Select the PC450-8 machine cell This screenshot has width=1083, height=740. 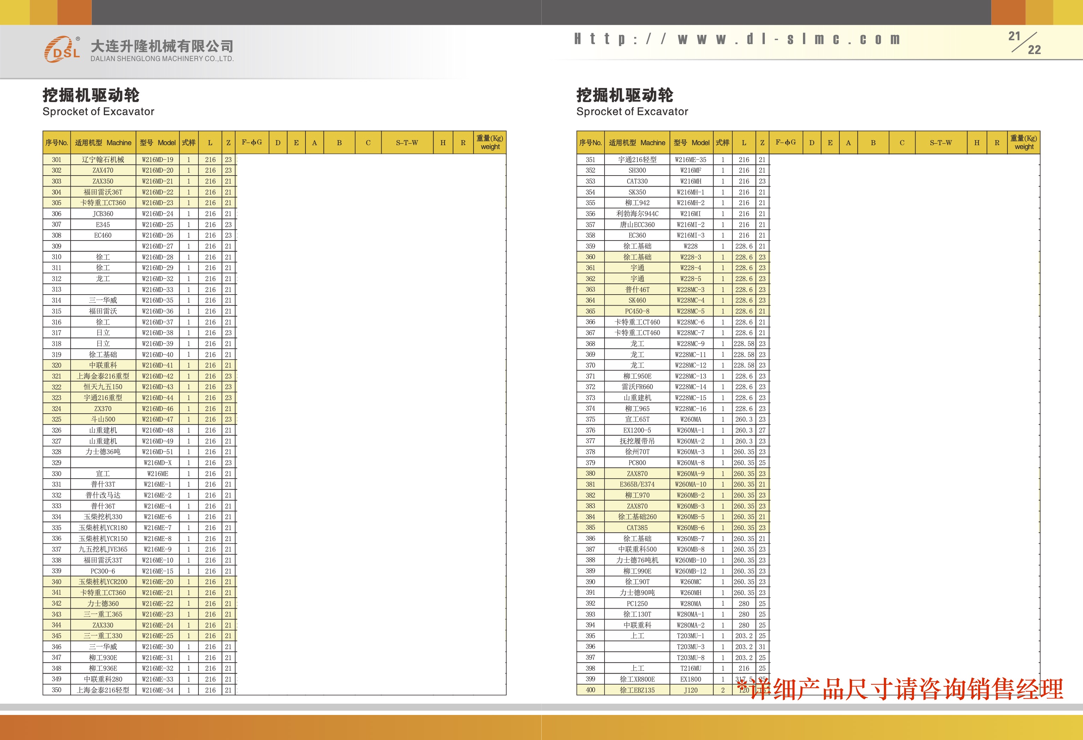click(637, 311)
